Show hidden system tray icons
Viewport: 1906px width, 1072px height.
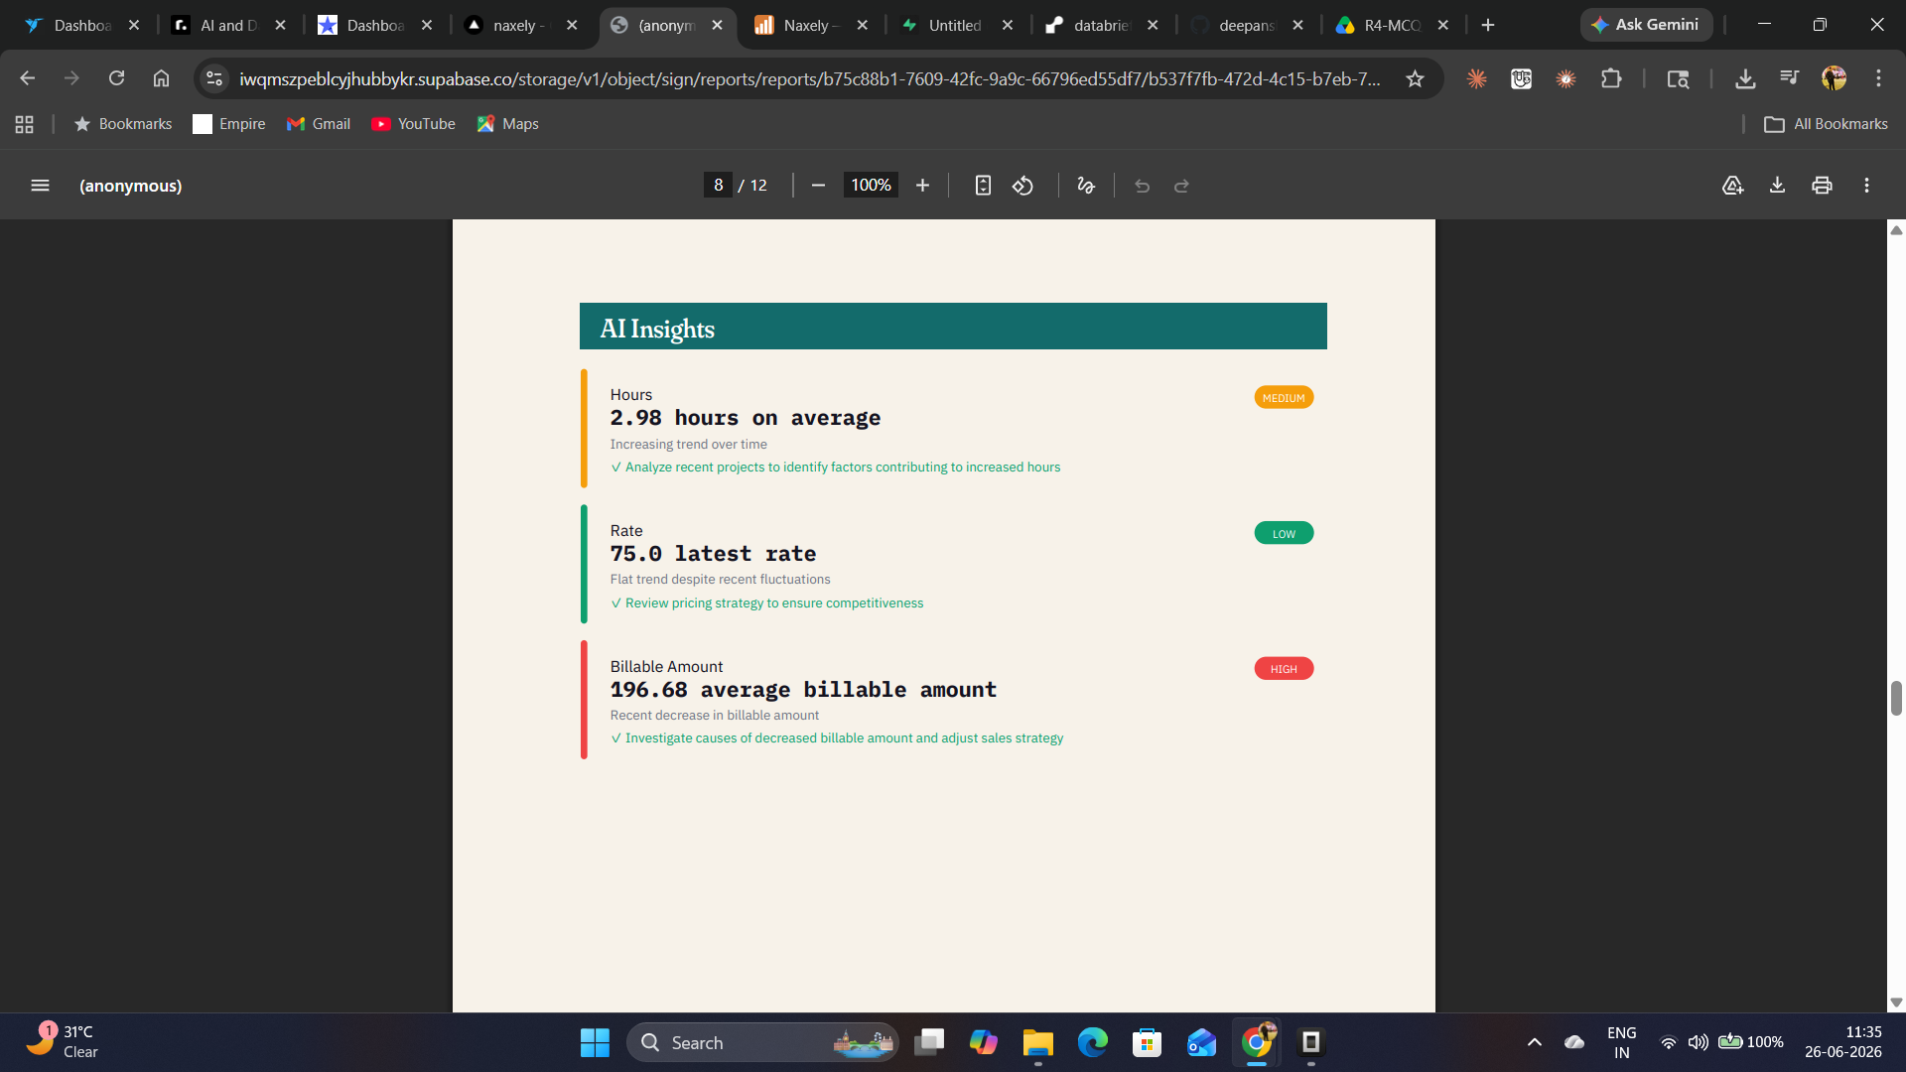(x=1534, y=1042)
